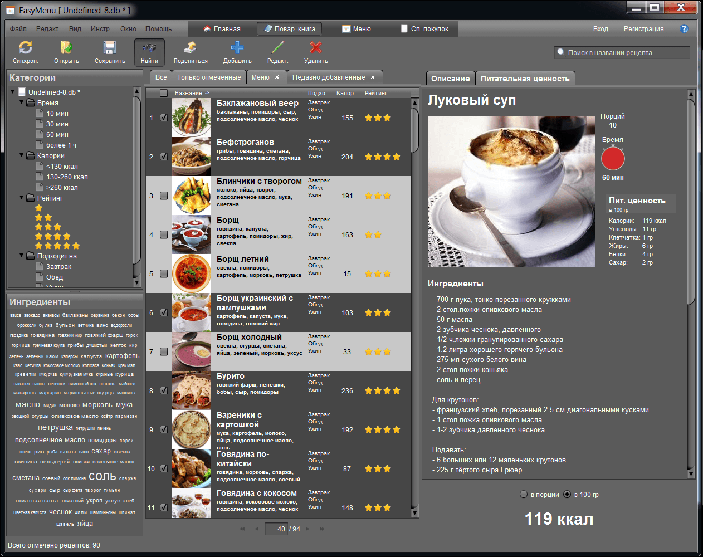Screen dimensions: 703x557
Task: Collapse the Время category node
Action: pyautogui.click(x=22, y=102)
